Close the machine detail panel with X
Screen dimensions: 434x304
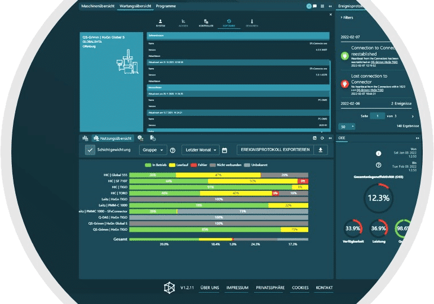[x=330, y=15]
